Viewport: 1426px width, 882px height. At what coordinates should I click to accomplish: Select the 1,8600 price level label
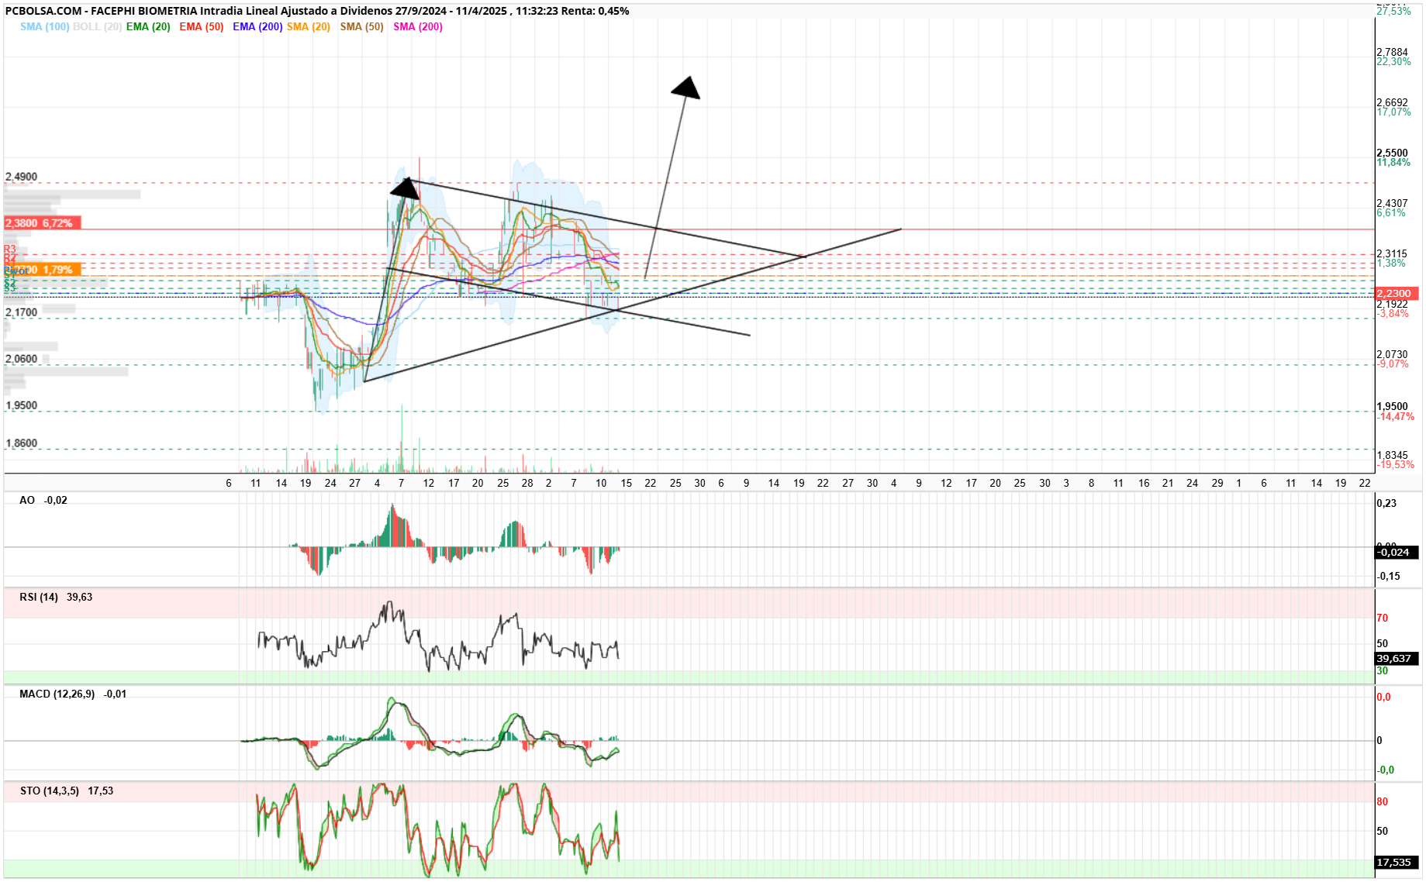pyautogui.click(x=21, y=443)
